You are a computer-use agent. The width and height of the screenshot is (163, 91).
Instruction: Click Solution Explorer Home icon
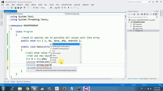(134, 14)
